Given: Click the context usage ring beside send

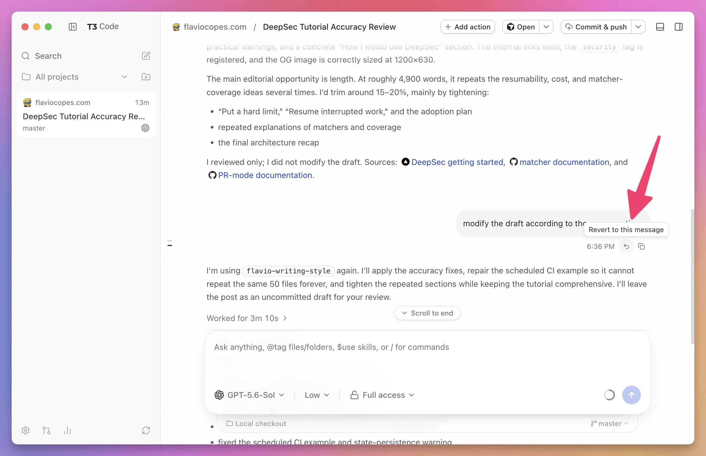Looking at the screenshot, I should pos(609,395).
